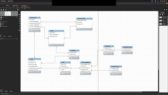This screenshot has height=95, width=168.
Task: Collapse the system_user table with header arrow
Action: click(40, 18)
